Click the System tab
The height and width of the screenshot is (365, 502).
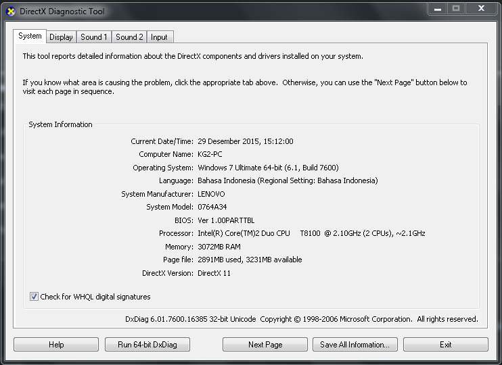(30, 36)
